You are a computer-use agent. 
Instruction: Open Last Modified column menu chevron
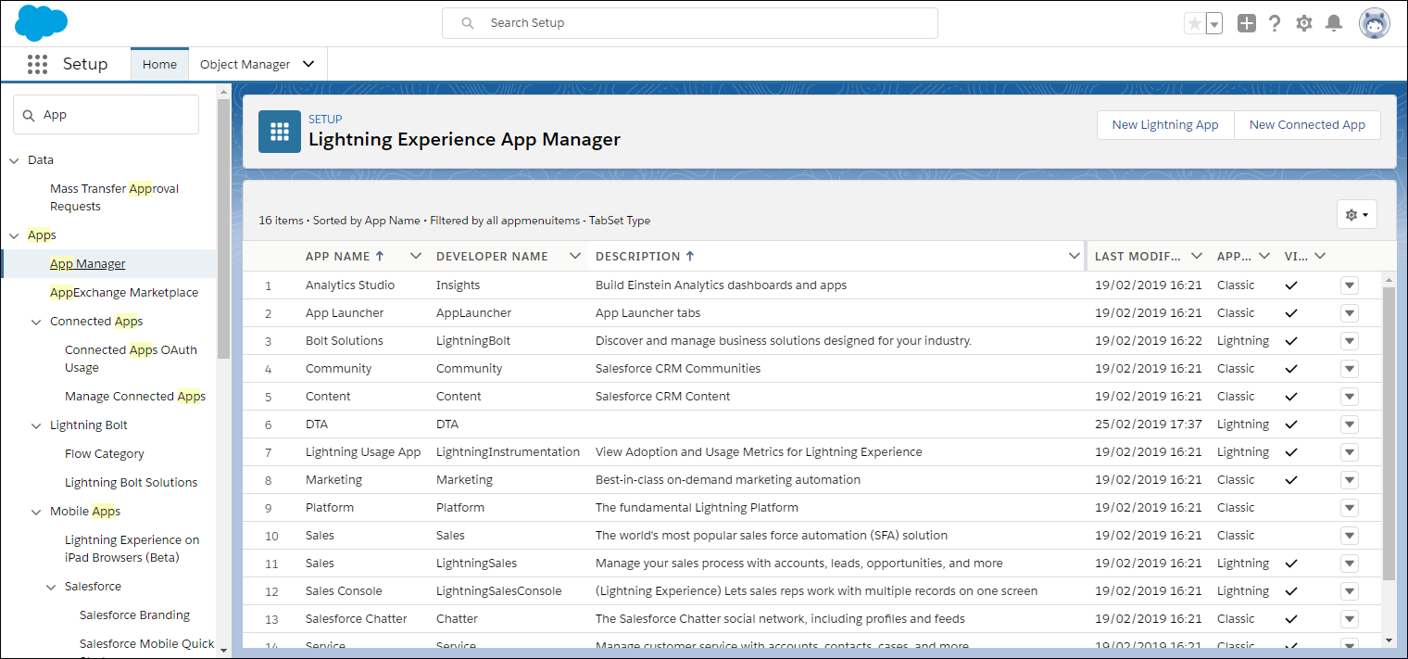(x=1197, y=256)
